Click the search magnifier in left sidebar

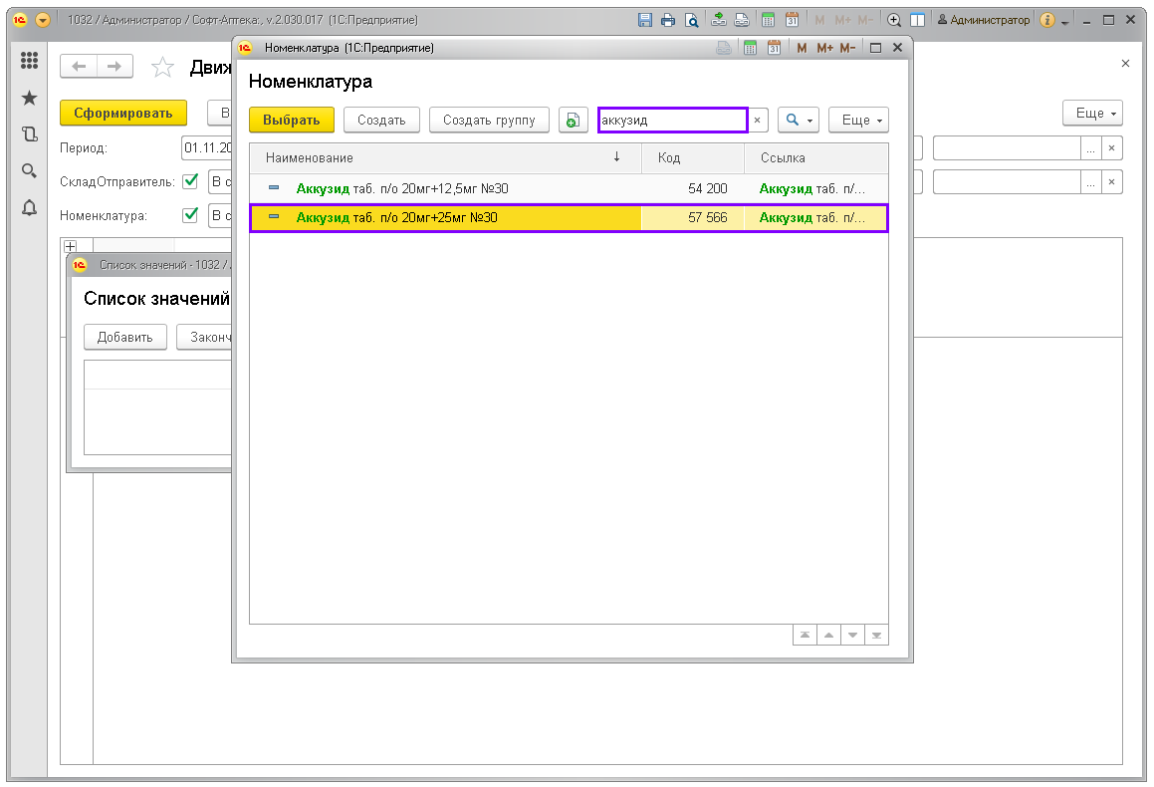[29, 170]
